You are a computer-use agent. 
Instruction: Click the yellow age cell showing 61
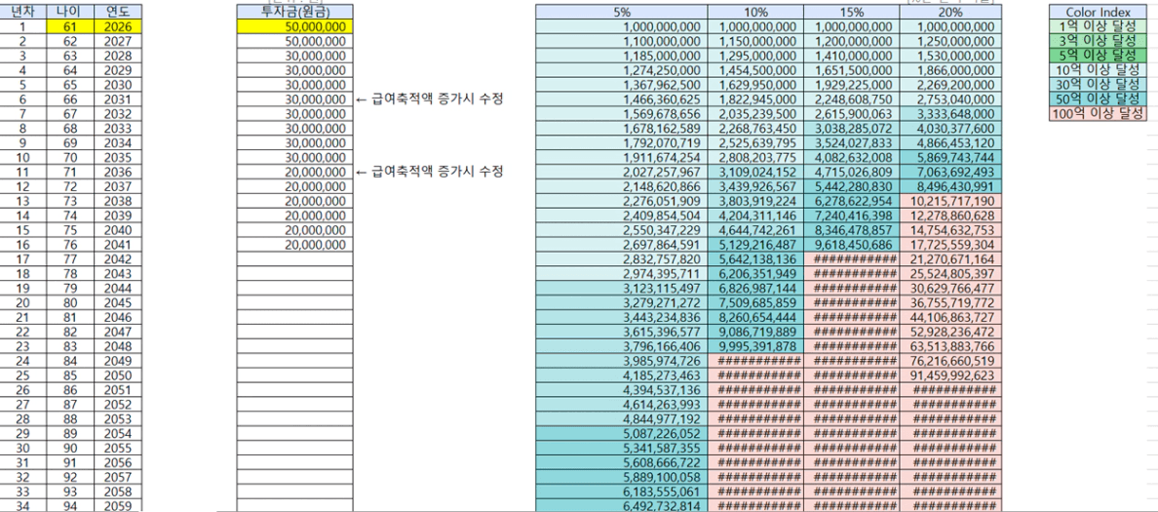[68, 26]
